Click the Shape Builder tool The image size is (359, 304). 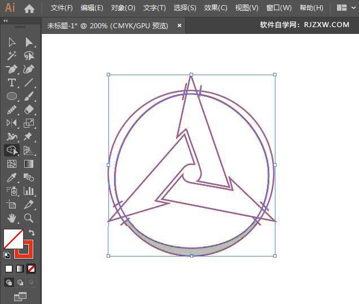[x=12, y=150]
